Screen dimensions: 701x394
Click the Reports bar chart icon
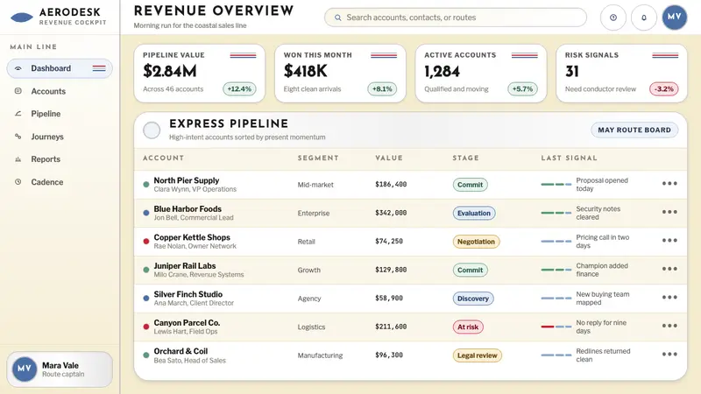18,159
